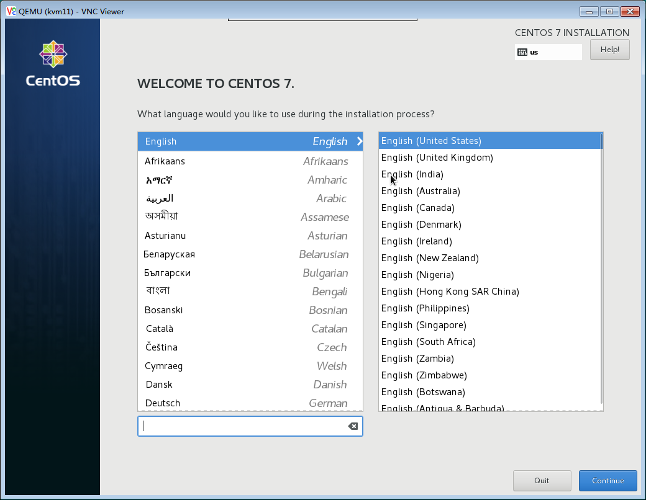Select Deutsch language row
The height and width of the screenshot is (500, 646).
[250, 403]
